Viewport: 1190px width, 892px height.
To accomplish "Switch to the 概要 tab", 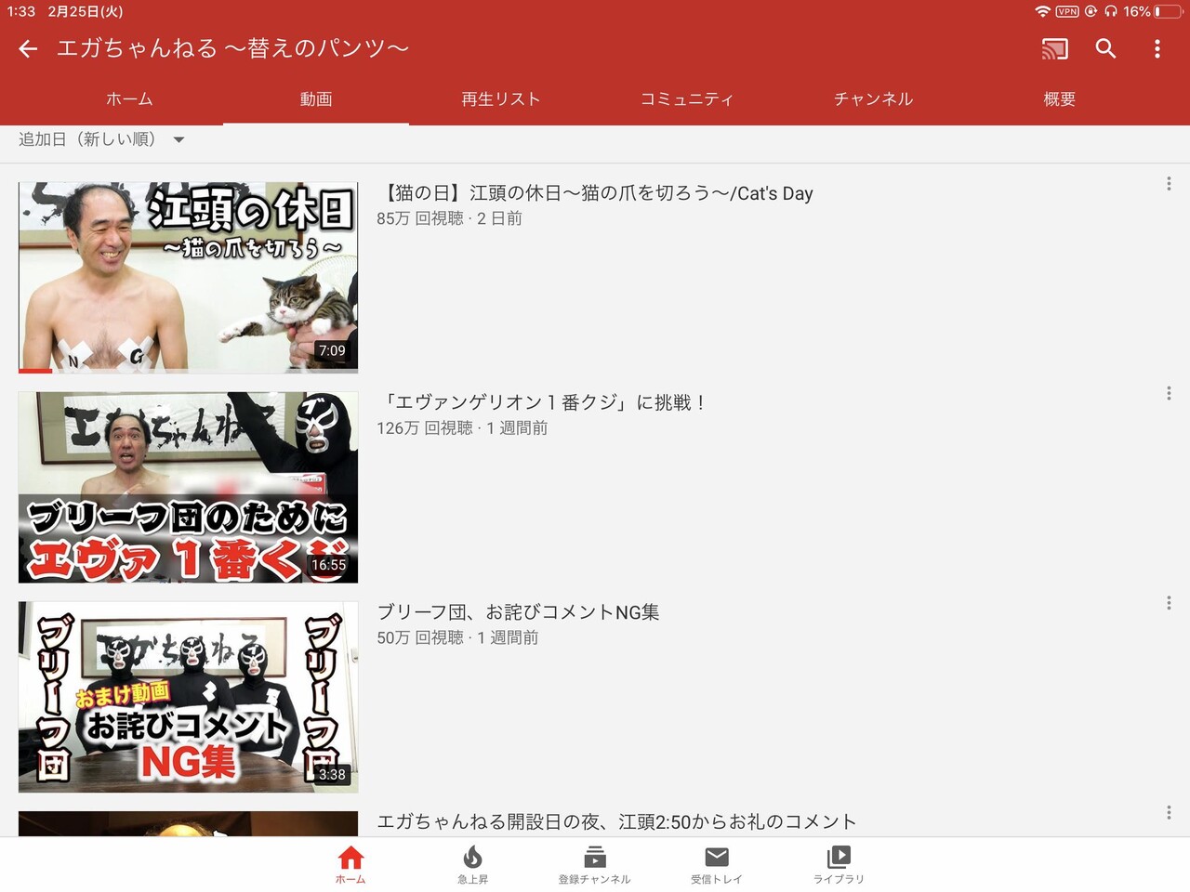I will 1059,99.
